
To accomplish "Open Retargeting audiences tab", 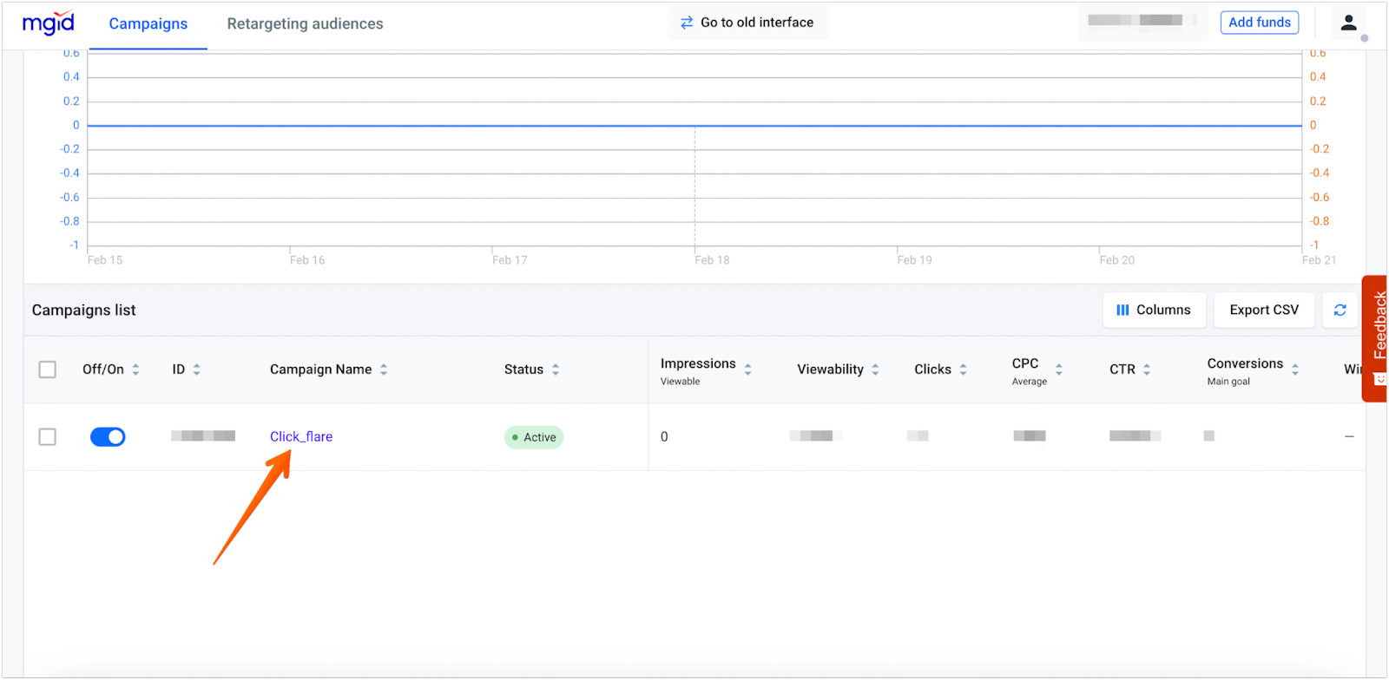I will [x=305, y=24].
